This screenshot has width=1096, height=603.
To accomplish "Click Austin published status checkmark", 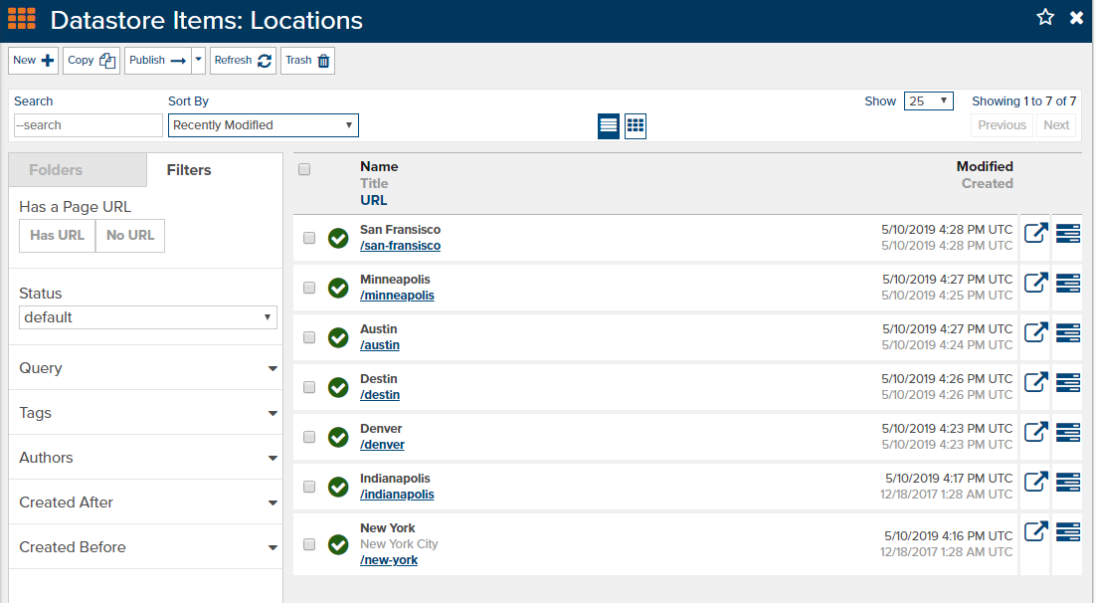I will click(338, 337).
